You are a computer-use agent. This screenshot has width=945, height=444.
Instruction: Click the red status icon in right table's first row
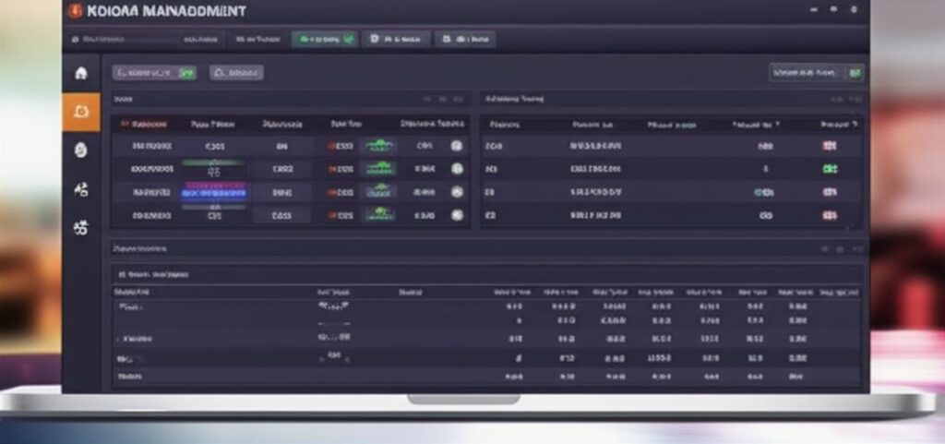(829, 146)
